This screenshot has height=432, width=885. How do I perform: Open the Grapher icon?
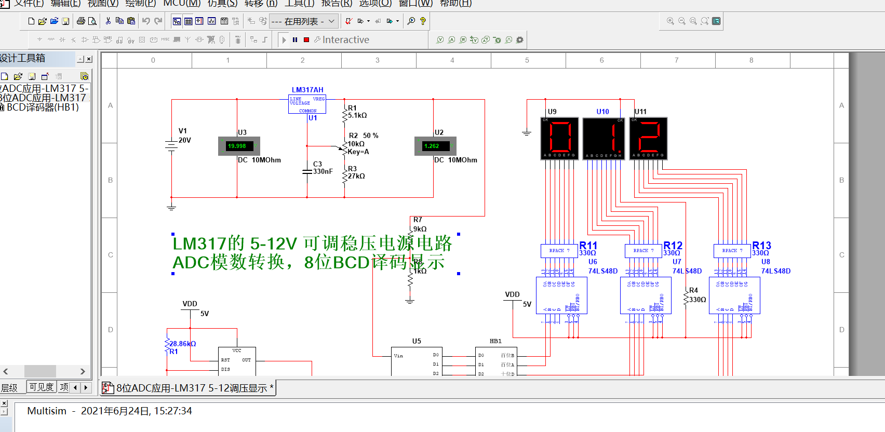(x=212, y=21)
